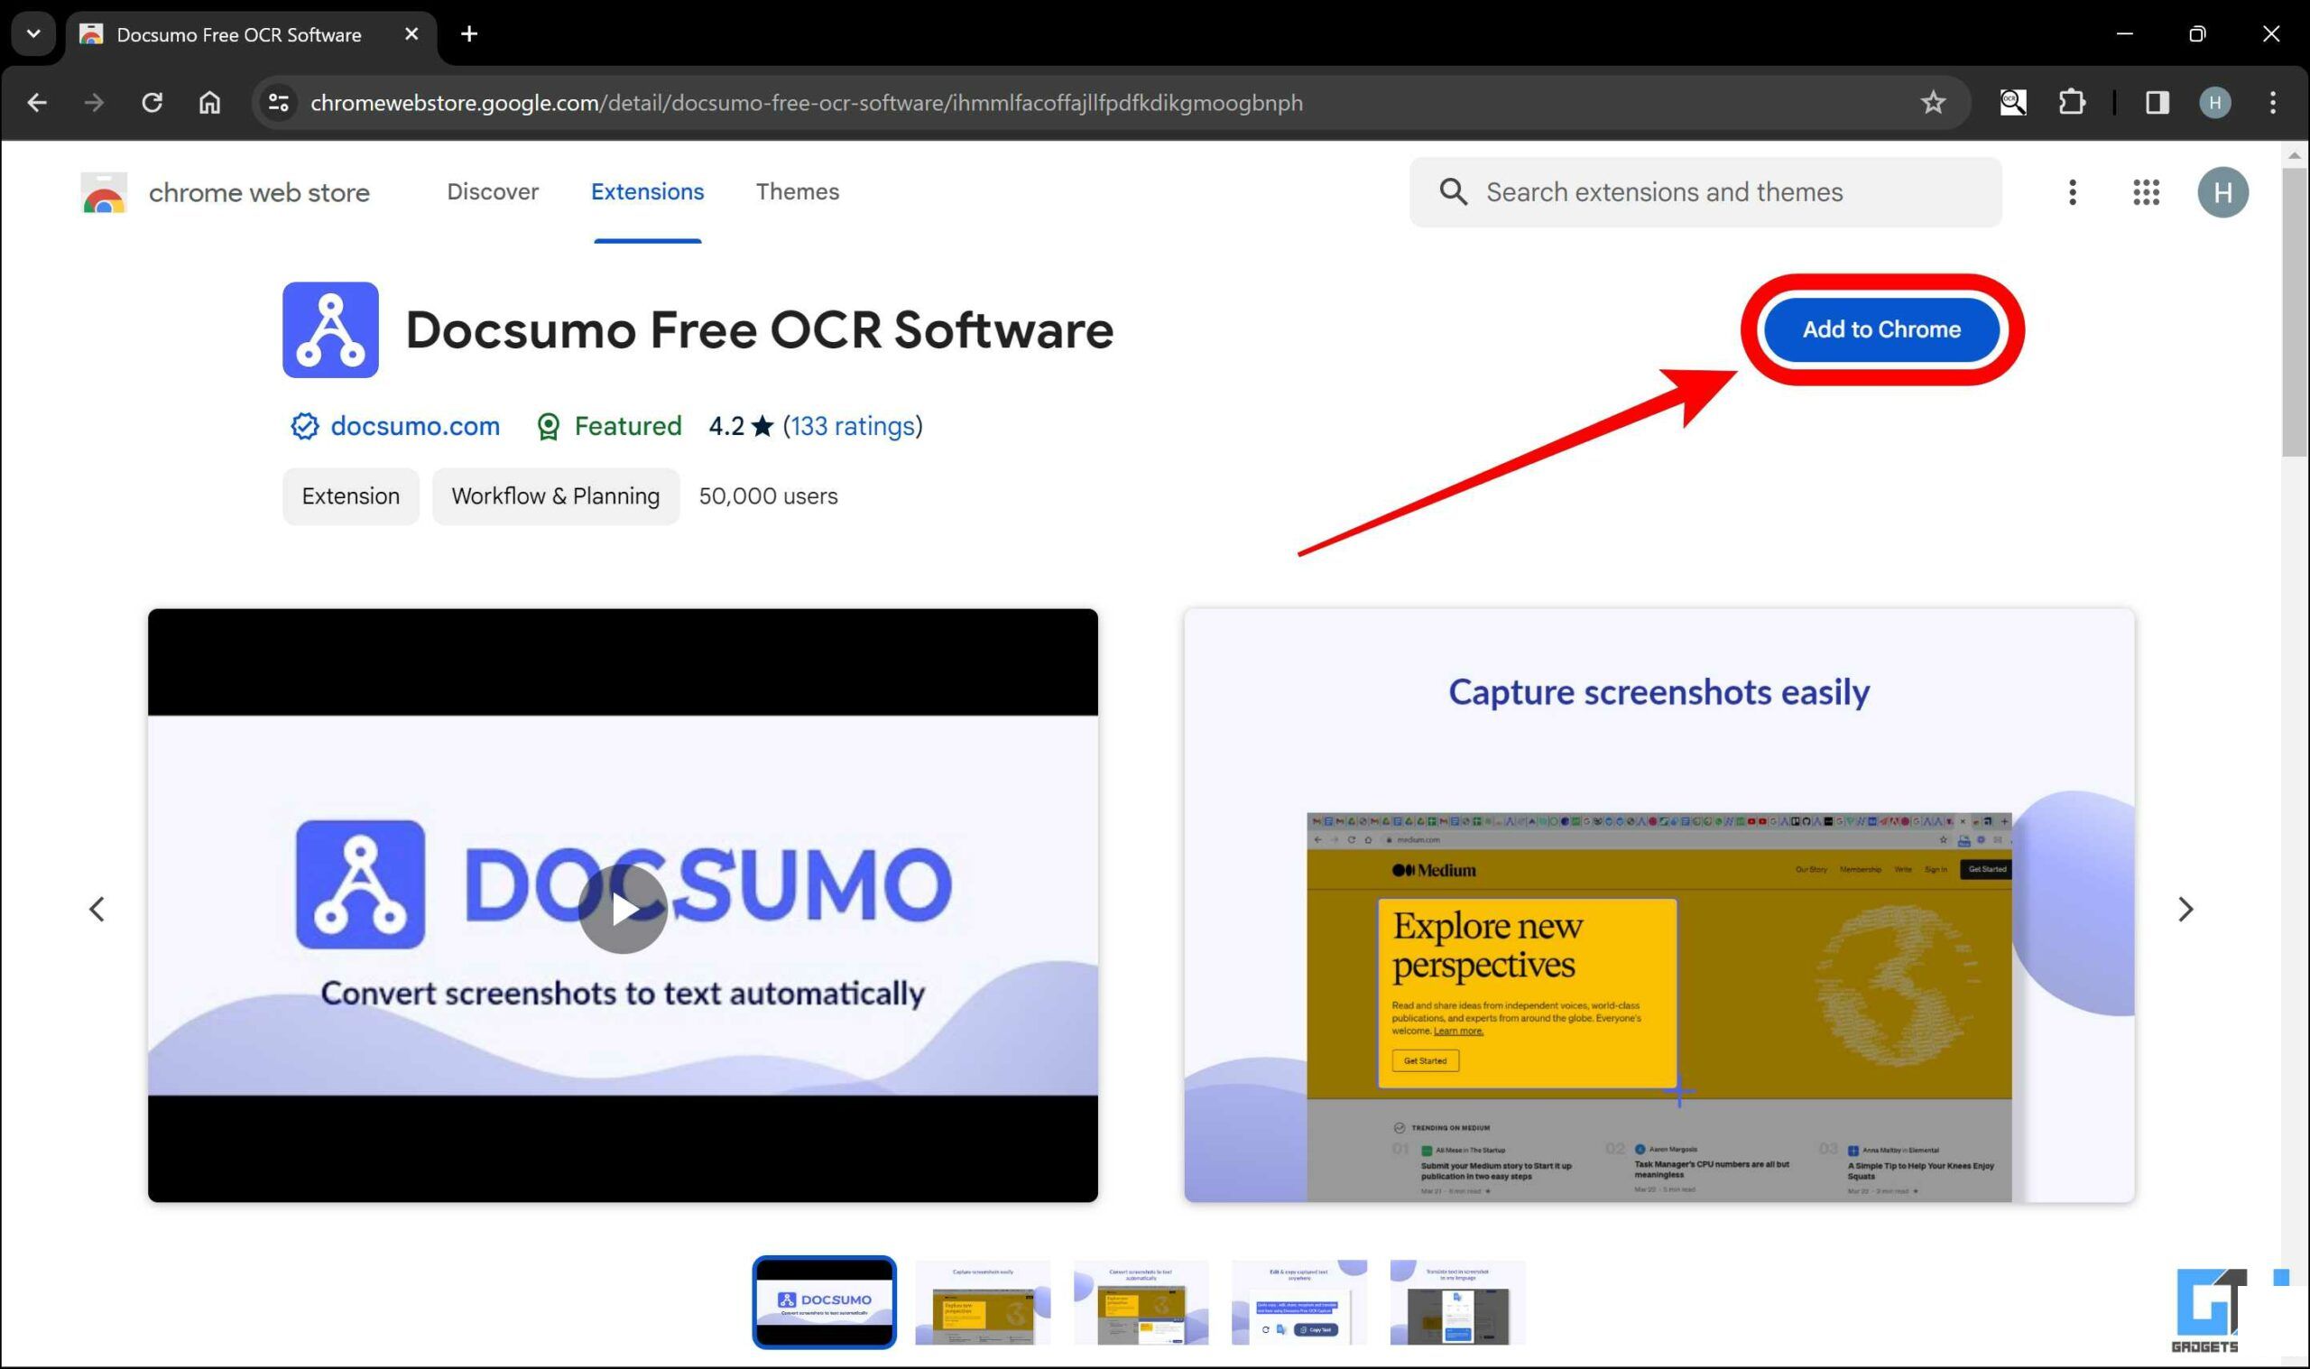Add Docsumo Free OCR Software to Chrome
Screen dimensions: 2310x1369
[1881, 328]
